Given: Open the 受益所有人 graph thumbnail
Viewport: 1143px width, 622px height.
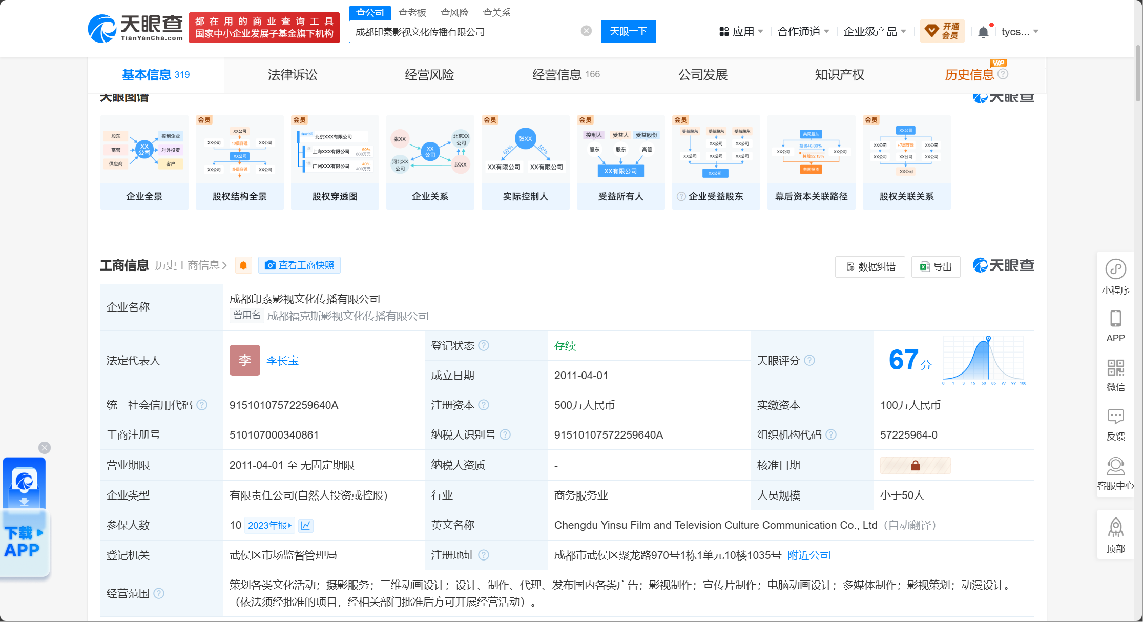Looking at the screenshot, I should (x=621, y=162).
